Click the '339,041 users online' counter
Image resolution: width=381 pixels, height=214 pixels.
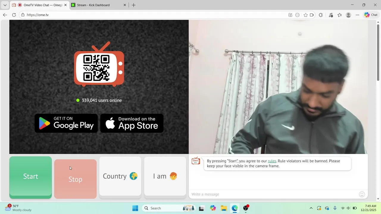[x=99, y=100]
